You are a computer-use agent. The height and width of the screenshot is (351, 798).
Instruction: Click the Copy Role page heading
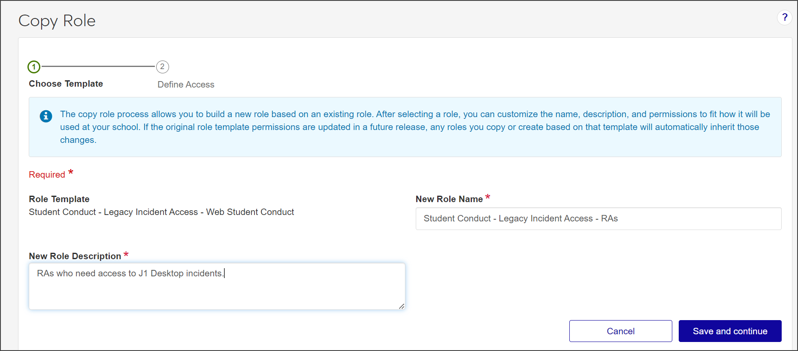(57, 21)
